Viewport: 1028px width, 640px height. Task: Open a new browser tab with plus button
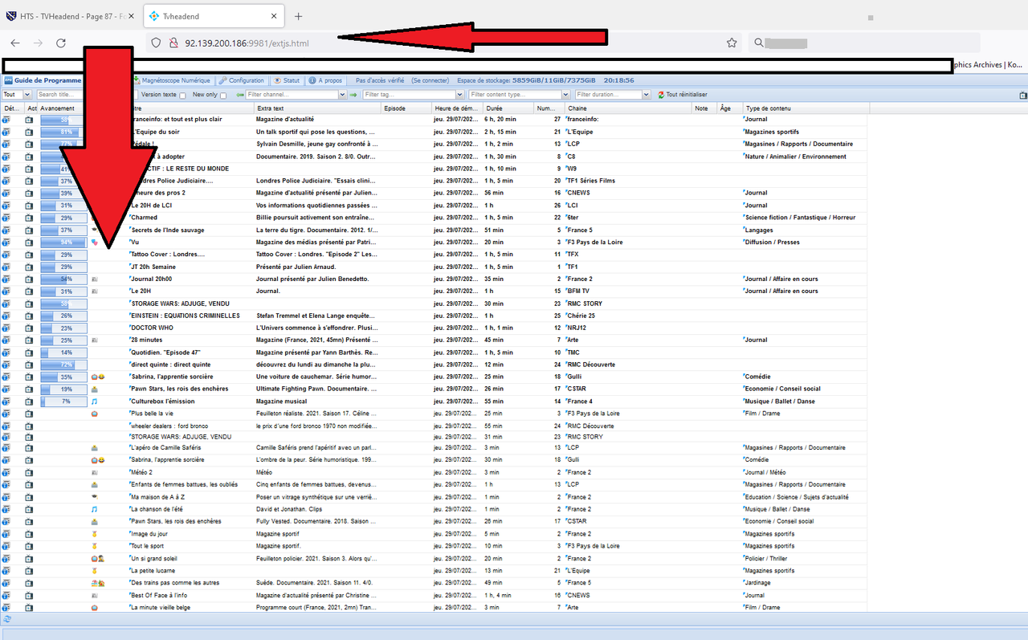pos(299,16)
